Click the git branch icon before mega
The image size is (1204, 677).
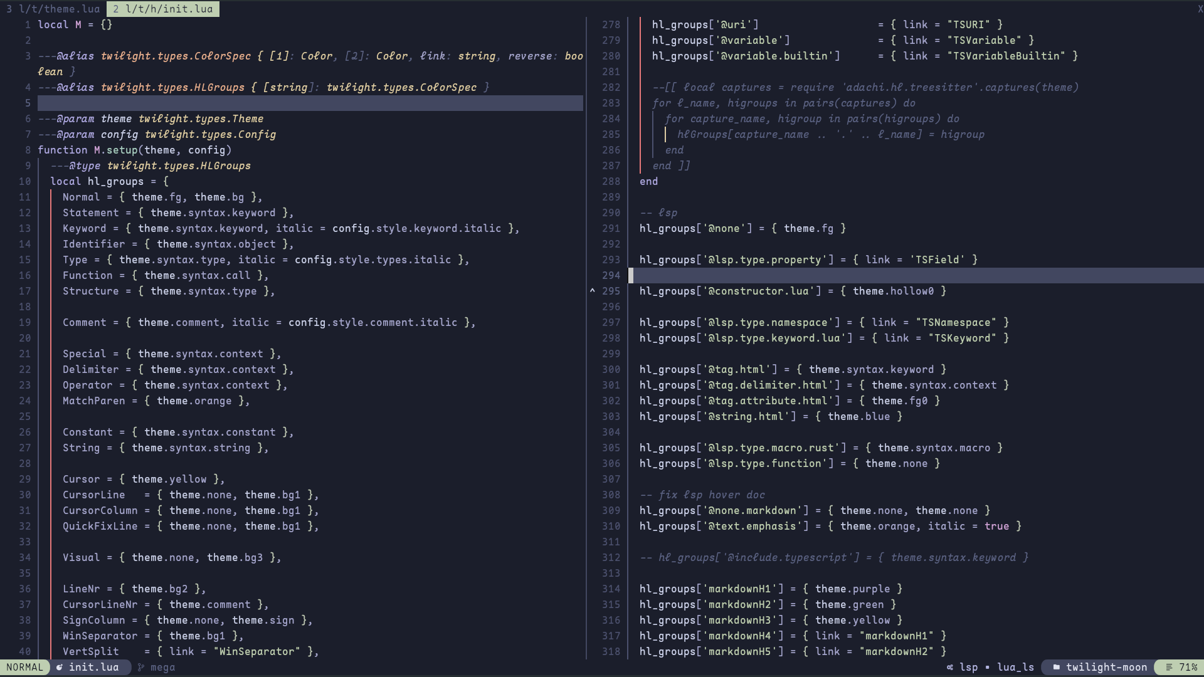(x=141, y=667)
